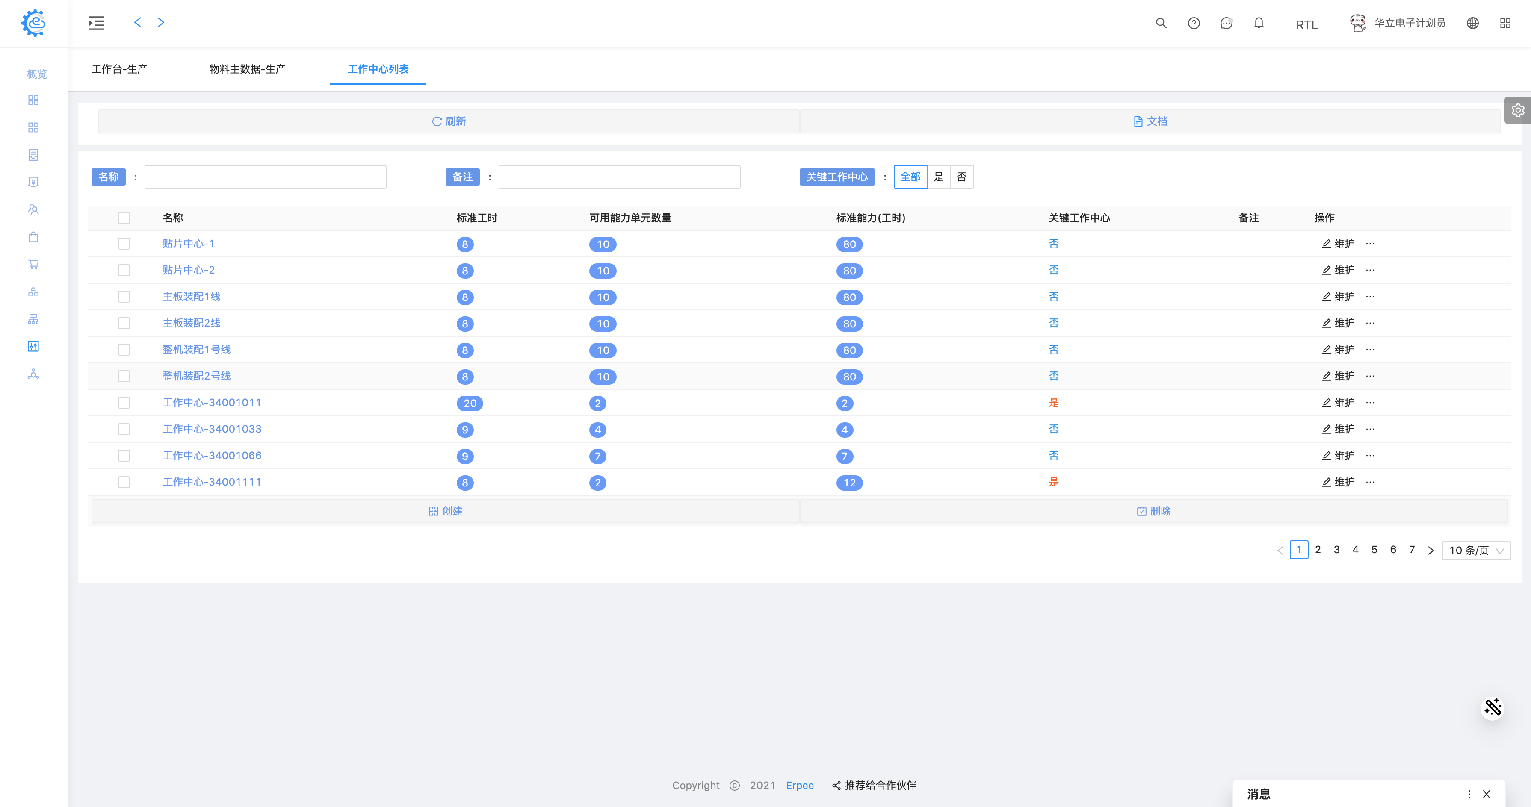
Task: Click the 创建 button below the table
Action: pyautogui.click(x=445, y=511)
